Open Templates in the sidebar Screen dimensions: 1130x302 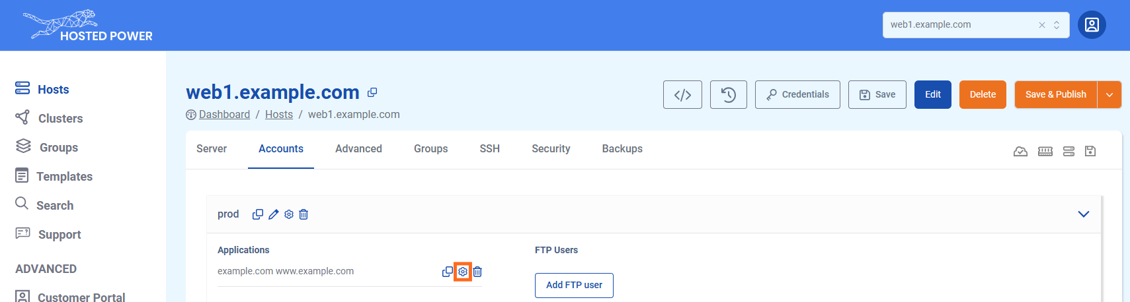pos(64,177)
